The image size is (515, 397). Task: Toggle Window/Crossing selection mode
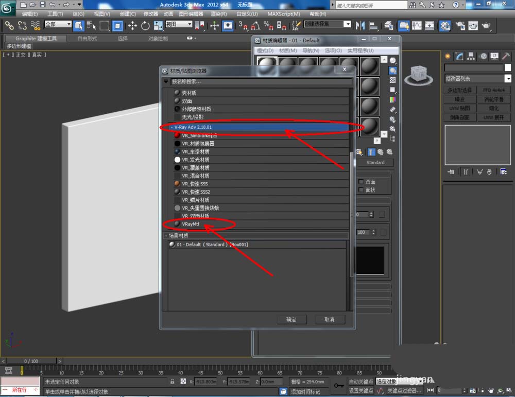pyautogui.click(x=117, y=26)
